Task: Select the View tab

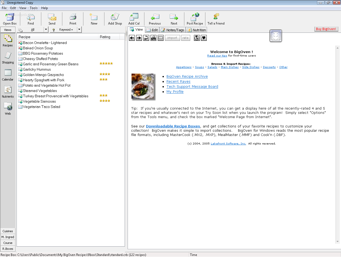Action: click(x=136, y=30)
